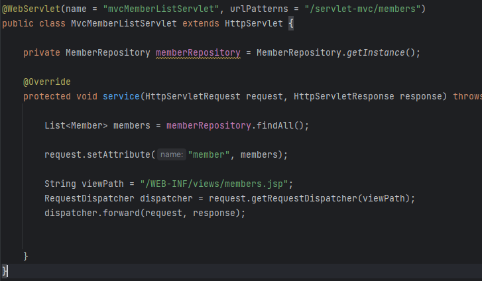Click the HttpServlet superclass name
Image resolution: width=482 pixels, height=281 pixels.
[254, 23]
